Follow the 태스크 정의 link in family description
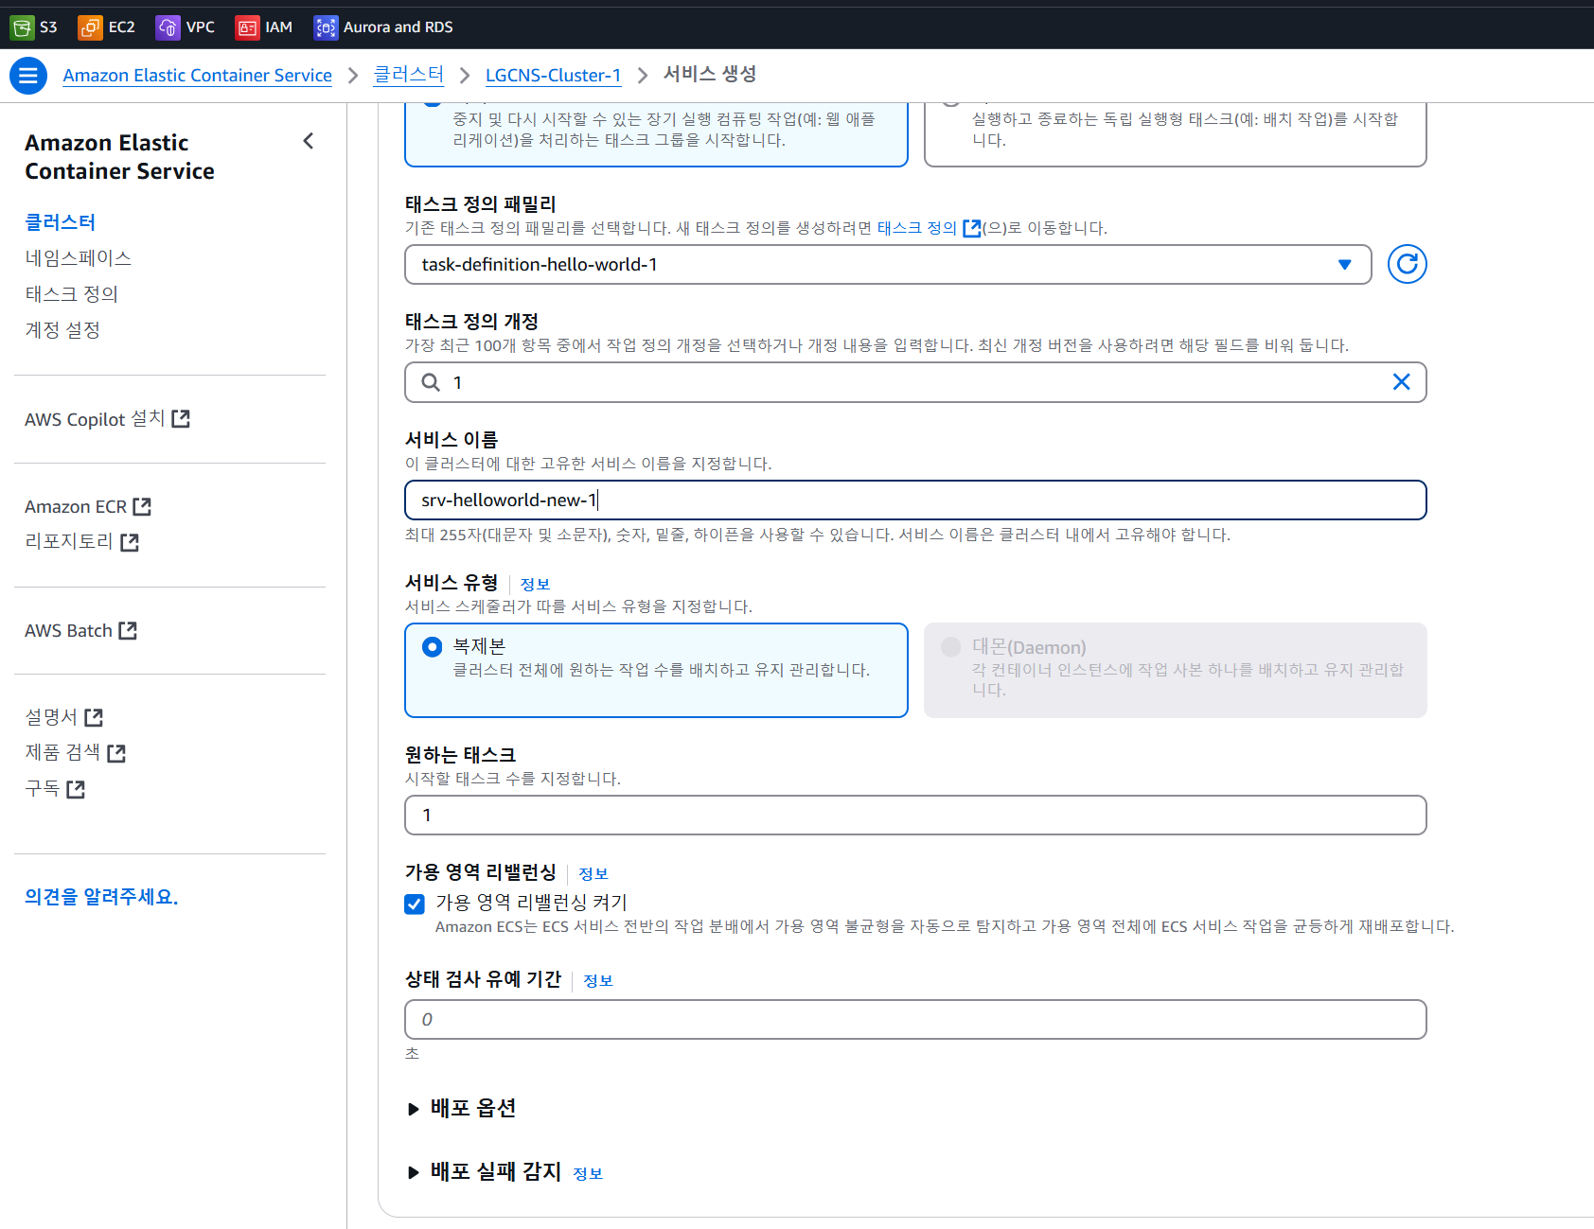This screenshot has width=1594, height=1229. point(917,228)
